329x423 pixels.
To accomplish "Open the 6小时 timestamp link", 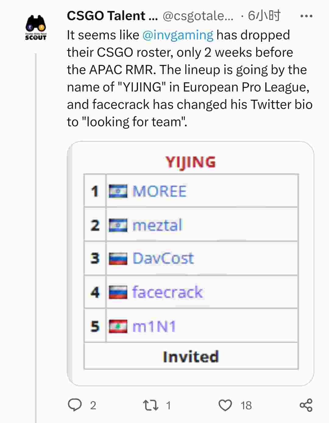I will pos(264,16).
